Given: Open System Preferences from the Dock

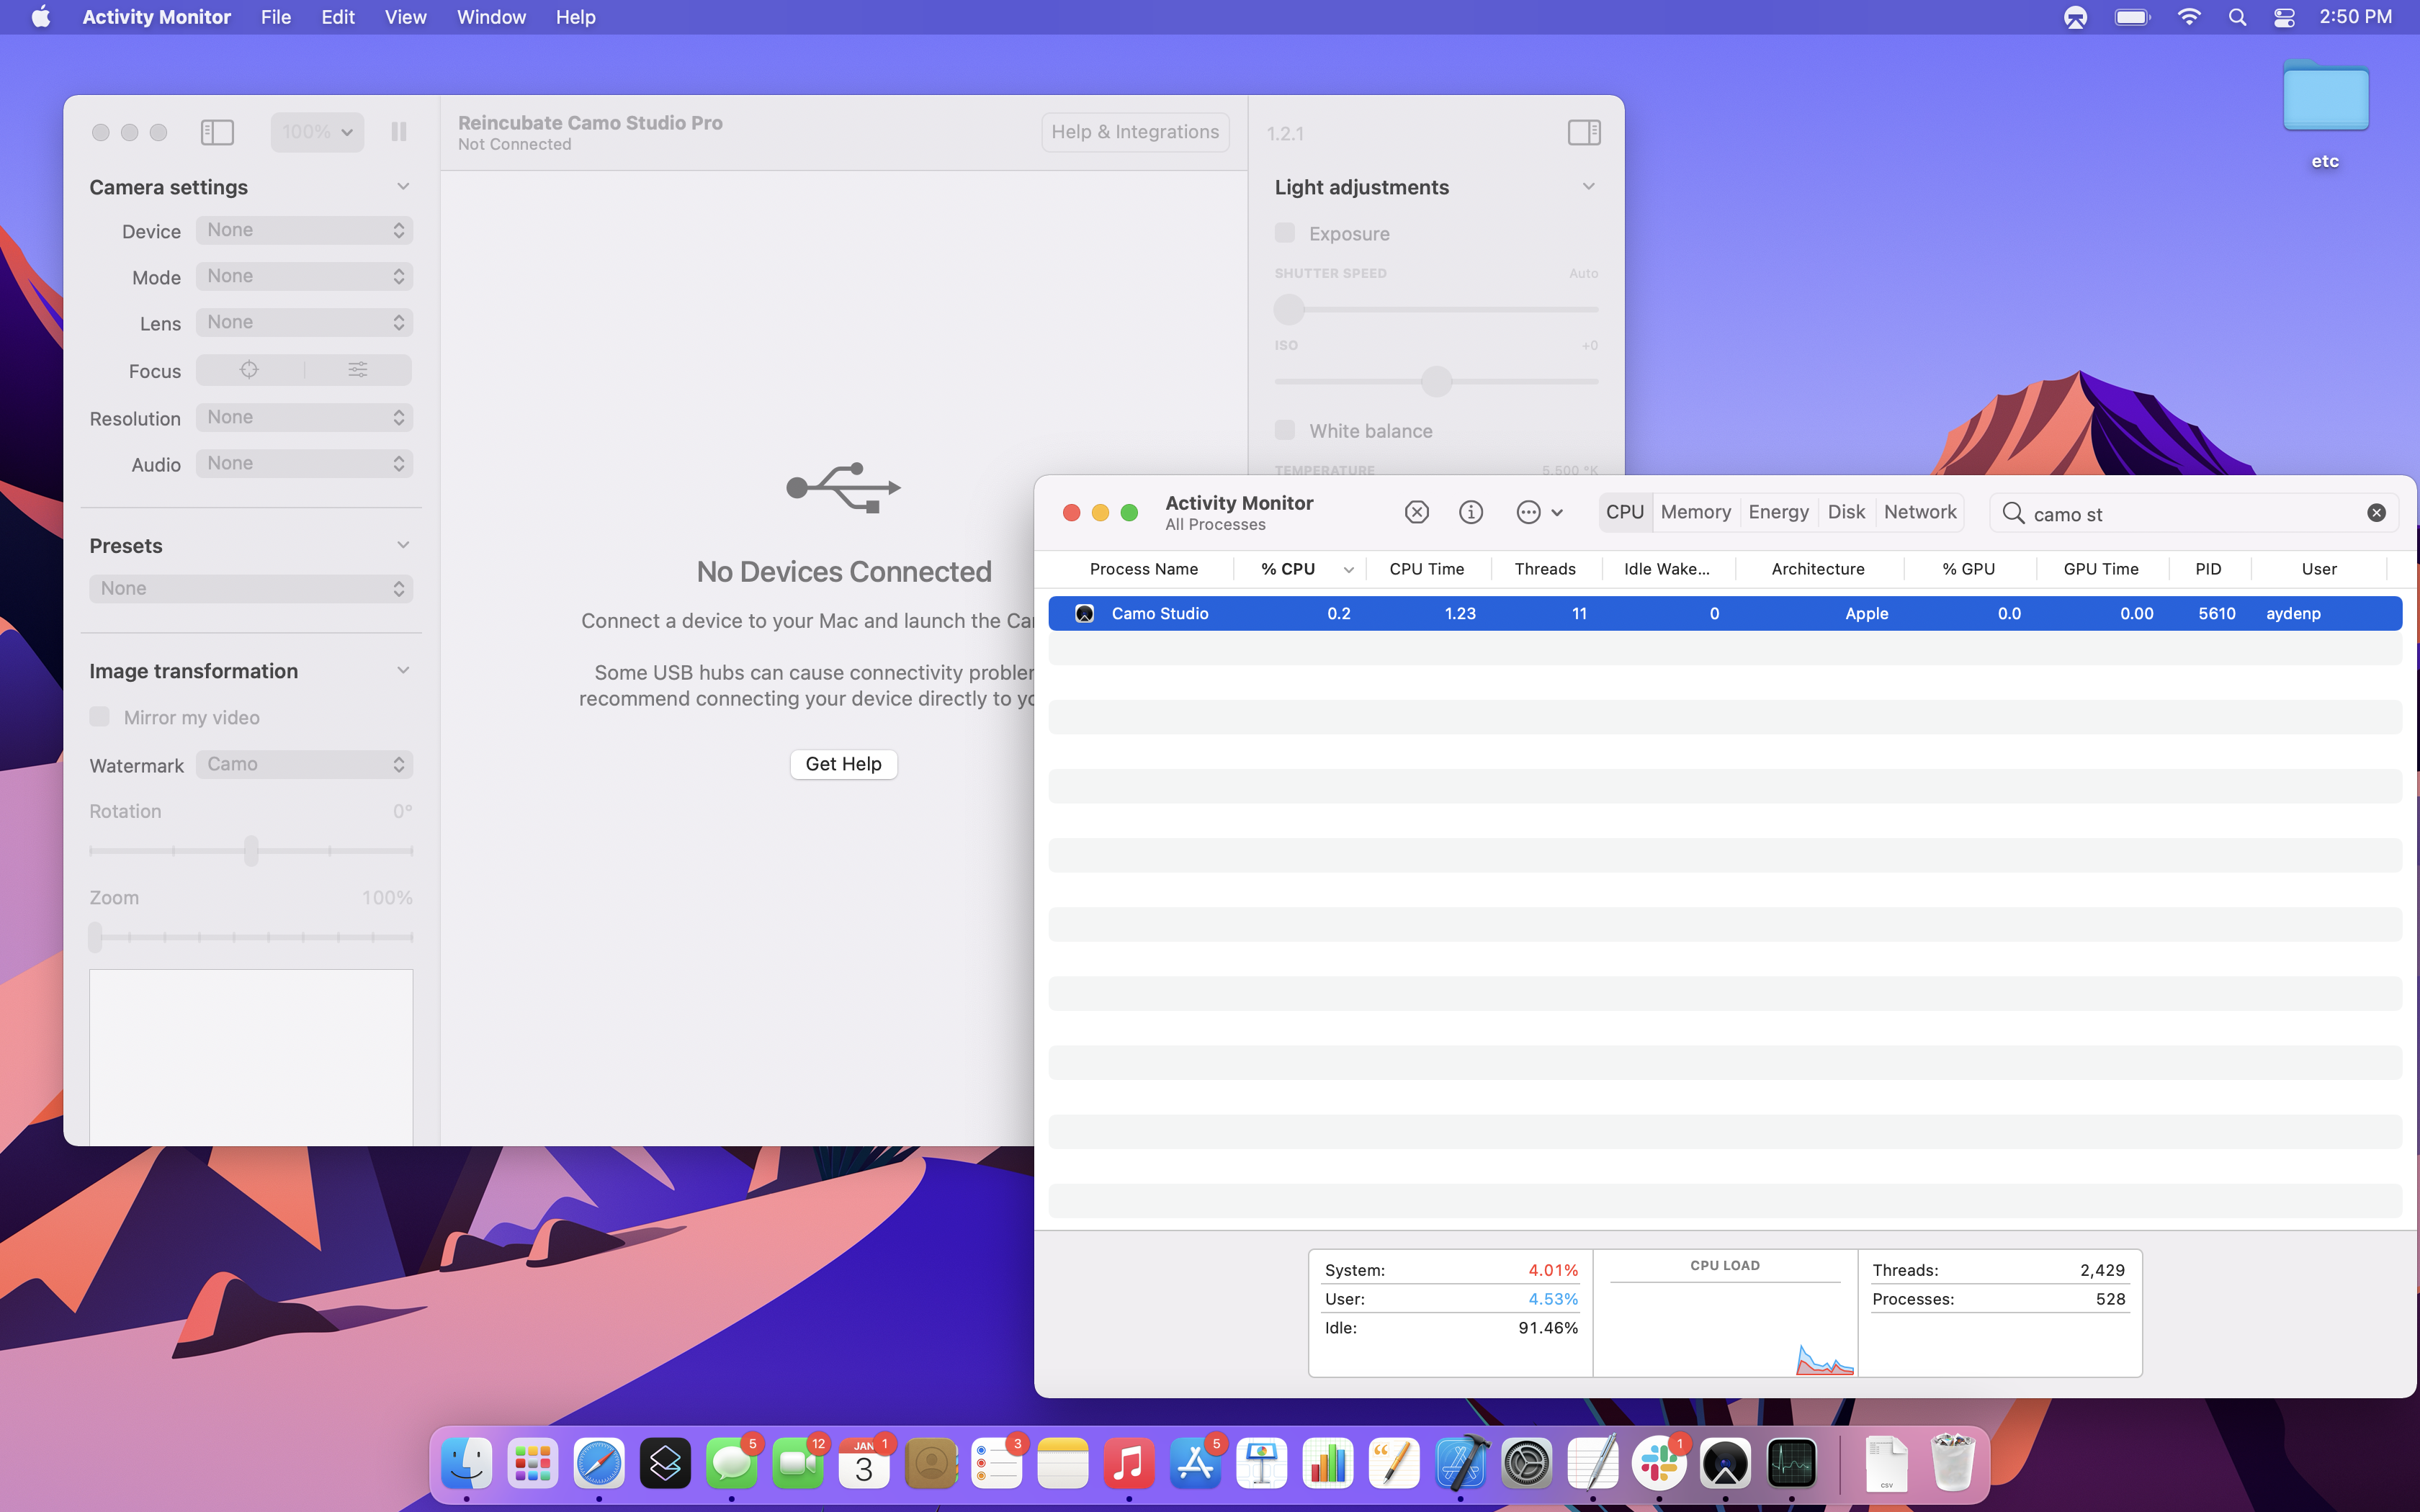Looking at the screenshot, I should (1527, 1464).
